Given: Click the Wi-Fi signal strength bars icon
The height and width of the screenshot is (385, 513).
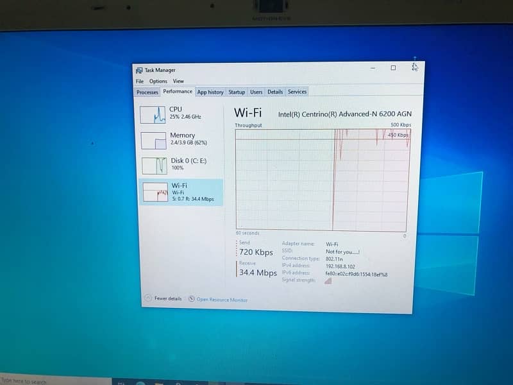Looking at the screenshot, I should 328,280.
